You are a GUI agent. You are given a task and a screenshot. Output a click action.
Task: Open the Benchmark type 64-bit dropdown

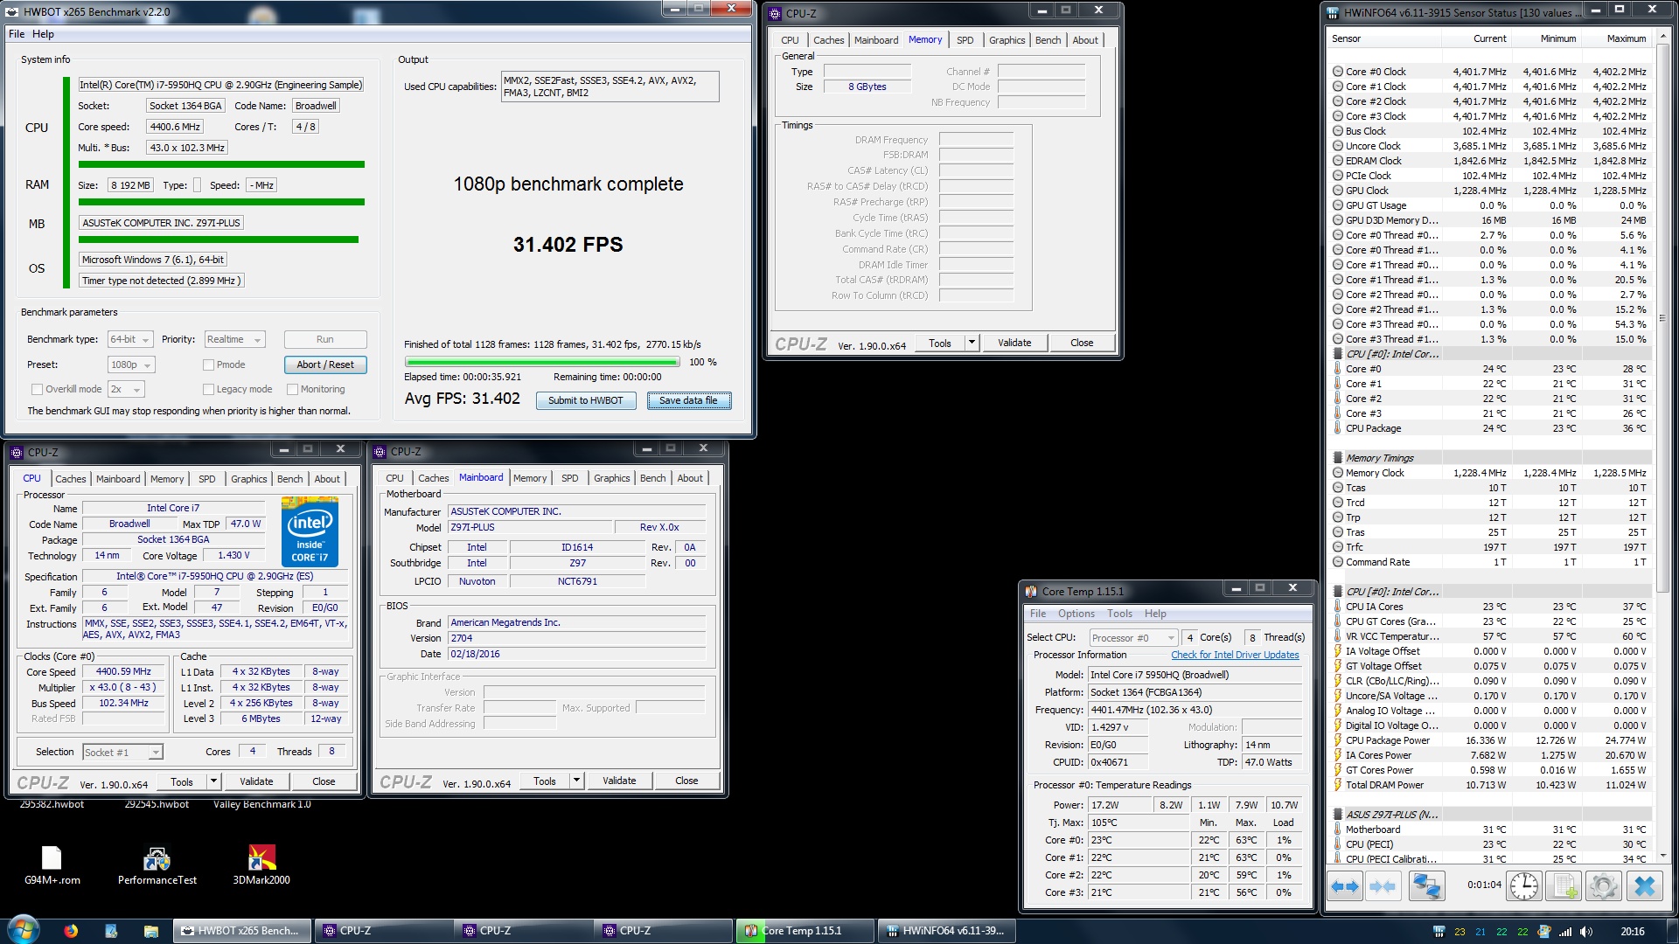click(130, 339)
